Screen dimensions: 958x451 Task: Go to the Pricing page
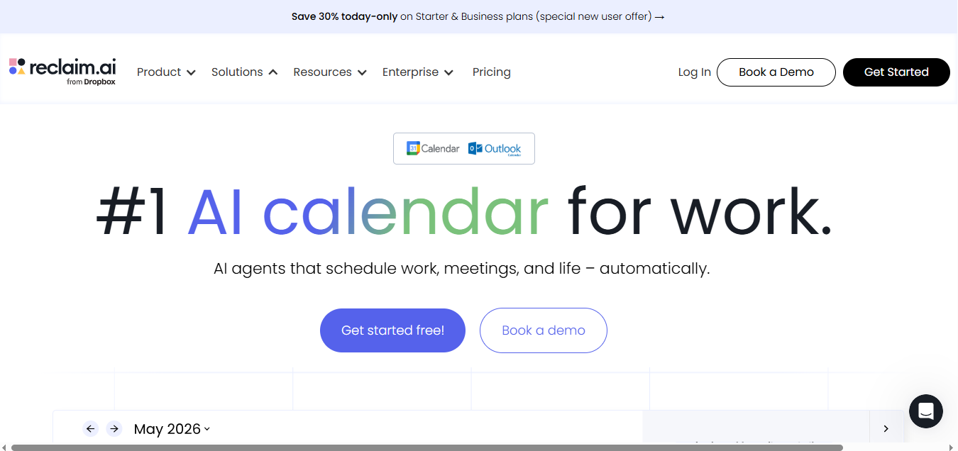click(x=492, y=72)
